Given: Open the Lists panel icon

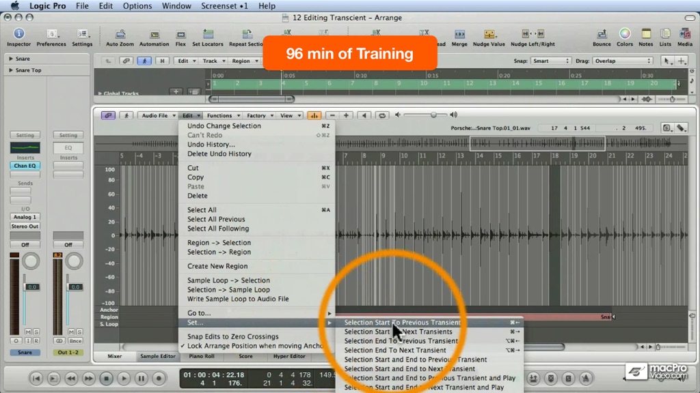Looking at the screenshot, I should 665,34.
